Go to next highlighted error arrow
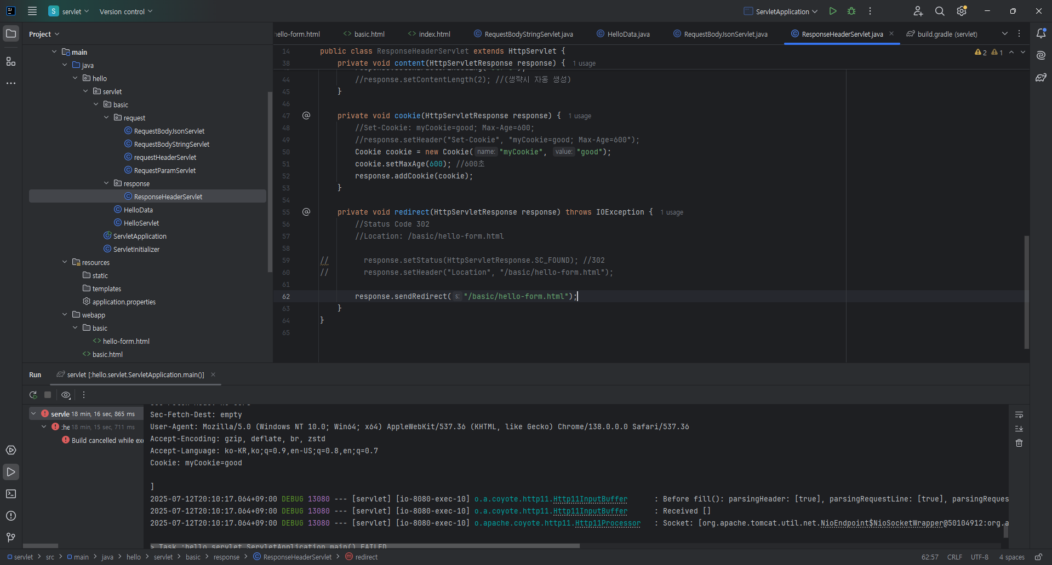1052x565 pixels. coord(1023,53)
